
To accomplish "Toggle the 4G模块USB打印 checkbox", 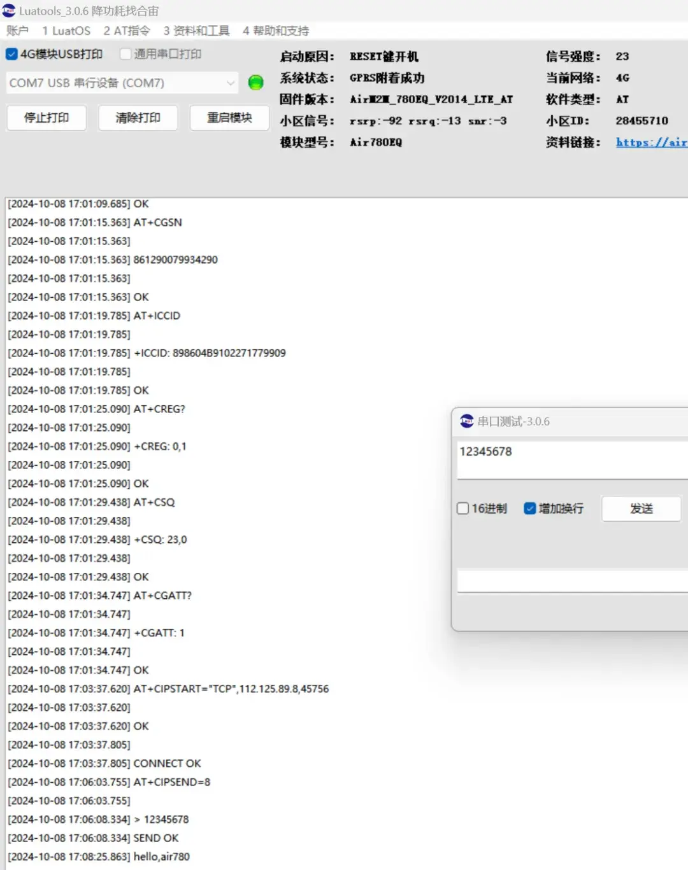I will click(x=11, y=54).
